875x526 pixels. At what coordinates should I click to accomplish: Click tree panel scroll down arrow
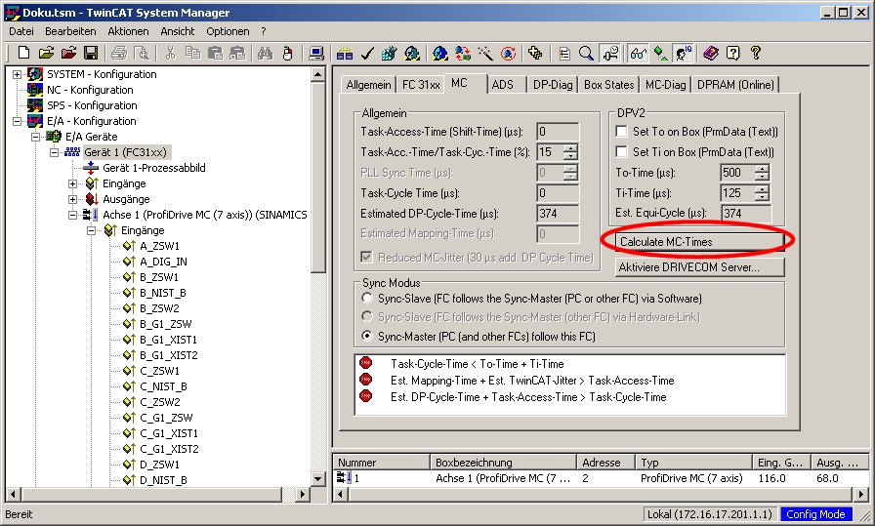click(x=317, y=478)
